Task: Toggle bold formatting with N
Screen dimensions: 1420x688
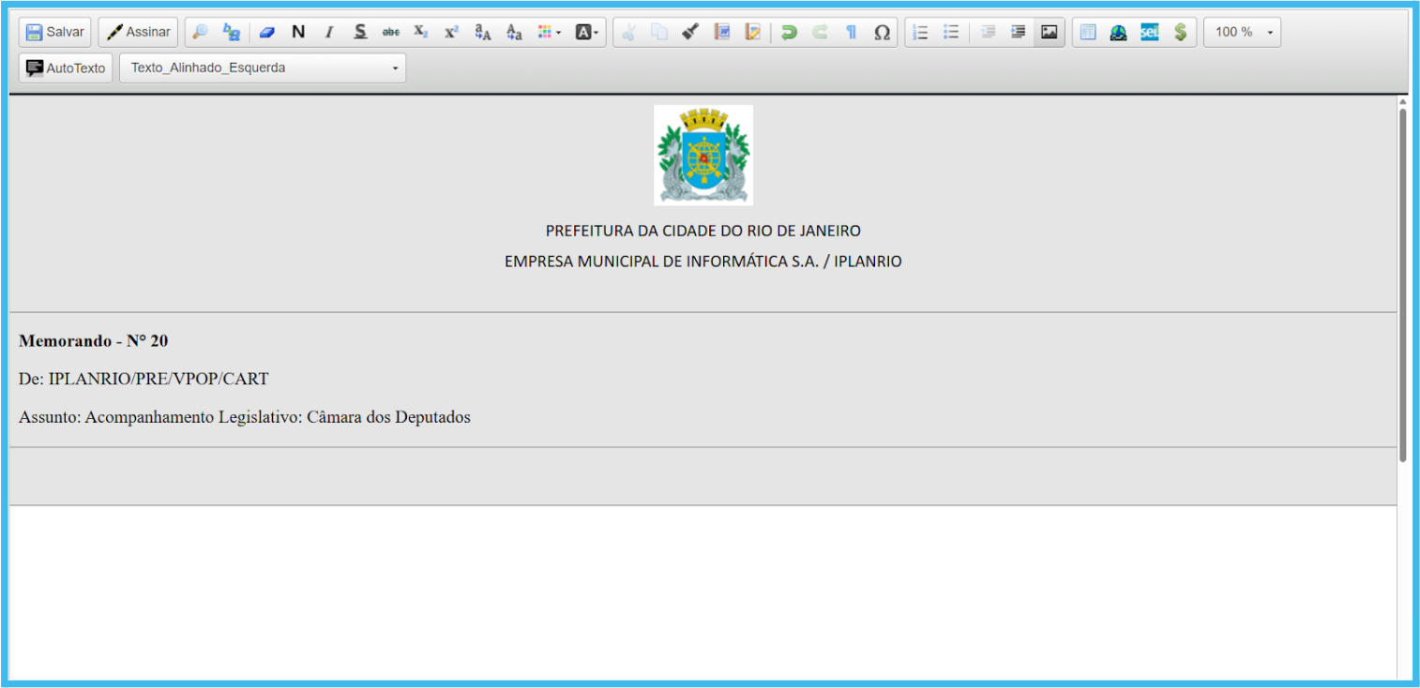Action: pos(298,32)
